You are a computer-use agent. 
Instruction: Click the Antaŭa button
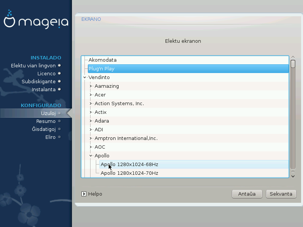tap(247, 194)
